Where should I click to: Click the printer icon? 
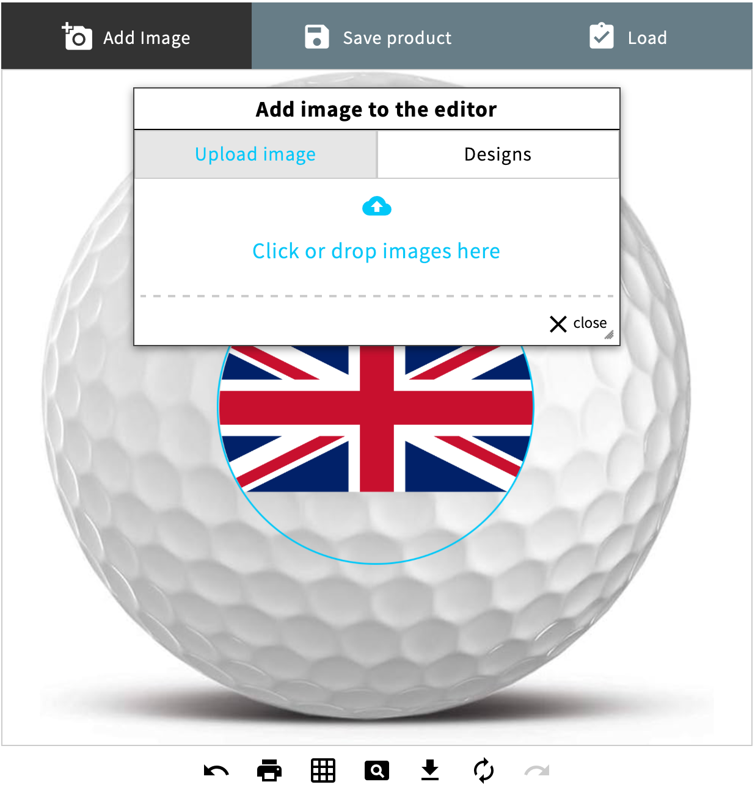[269, 770]
